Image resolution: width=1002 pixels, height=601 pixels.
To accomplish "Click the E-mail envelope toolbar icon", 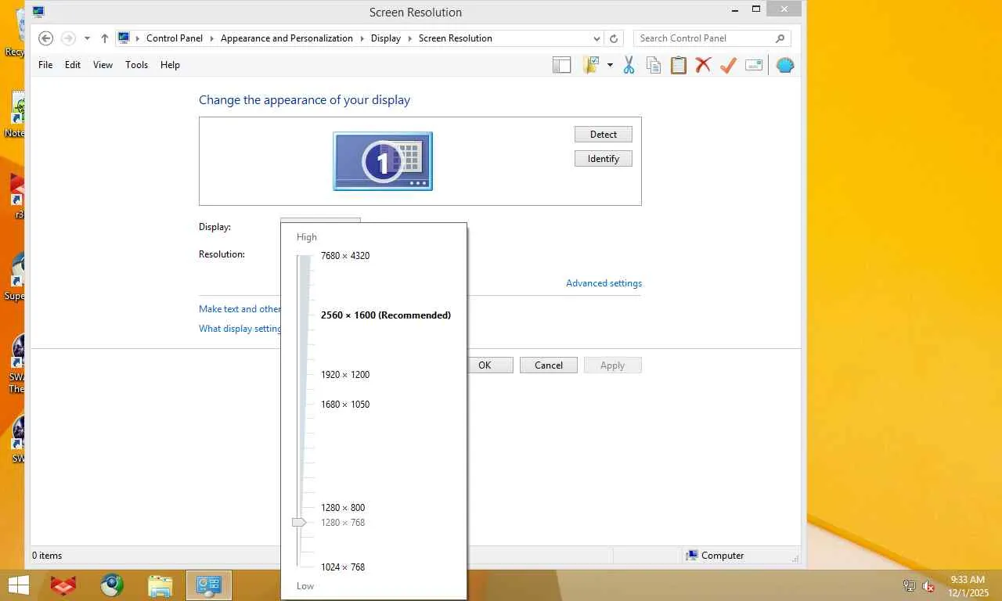I will pyautogui.click(x=754, y=65).
